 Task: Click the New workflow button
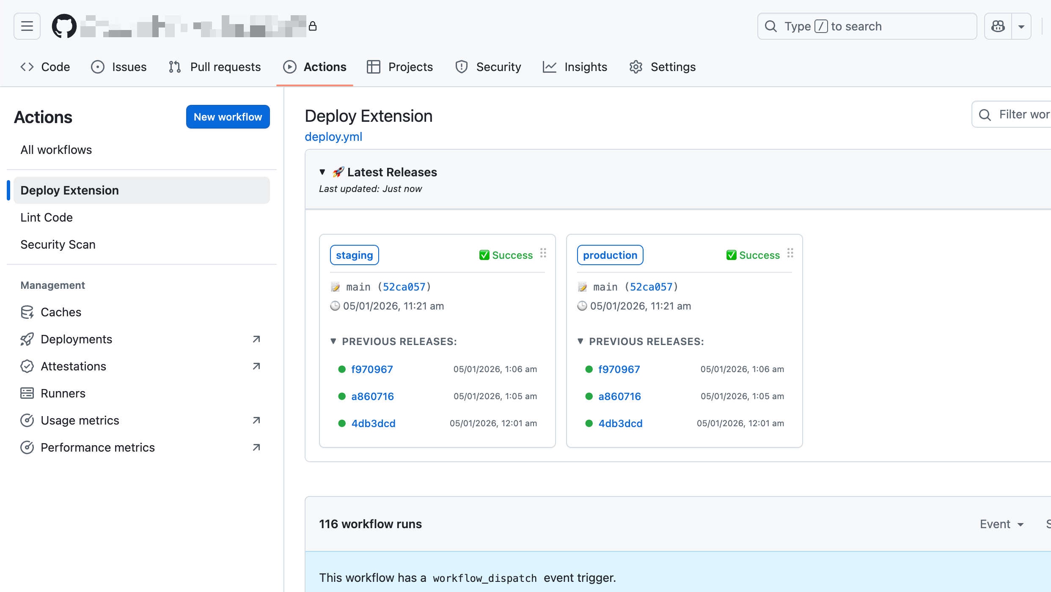228,117
